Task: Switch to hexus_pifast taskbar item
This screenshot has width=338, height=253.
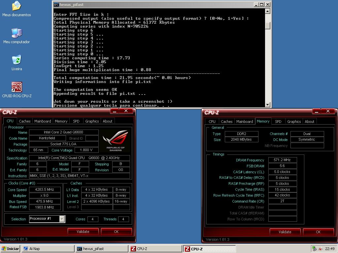Action: [102, 249]
